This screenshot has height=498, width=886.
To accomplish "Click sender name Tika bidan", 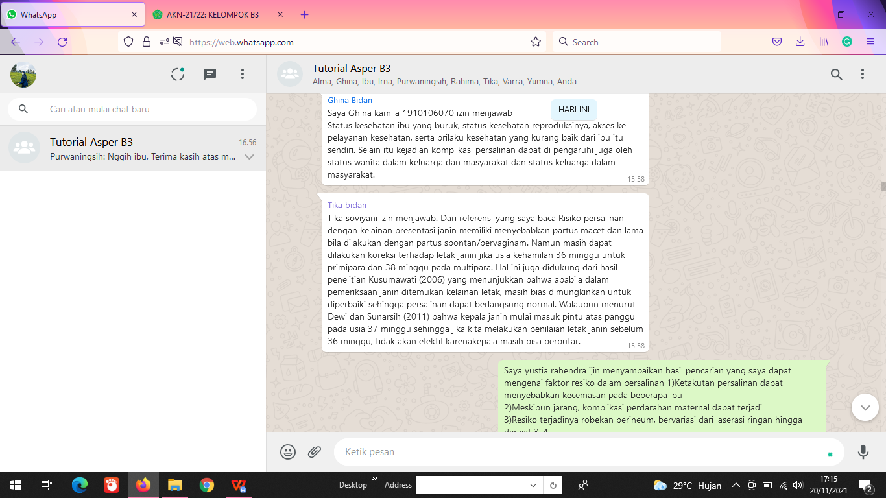I will (x=347, y=206).
